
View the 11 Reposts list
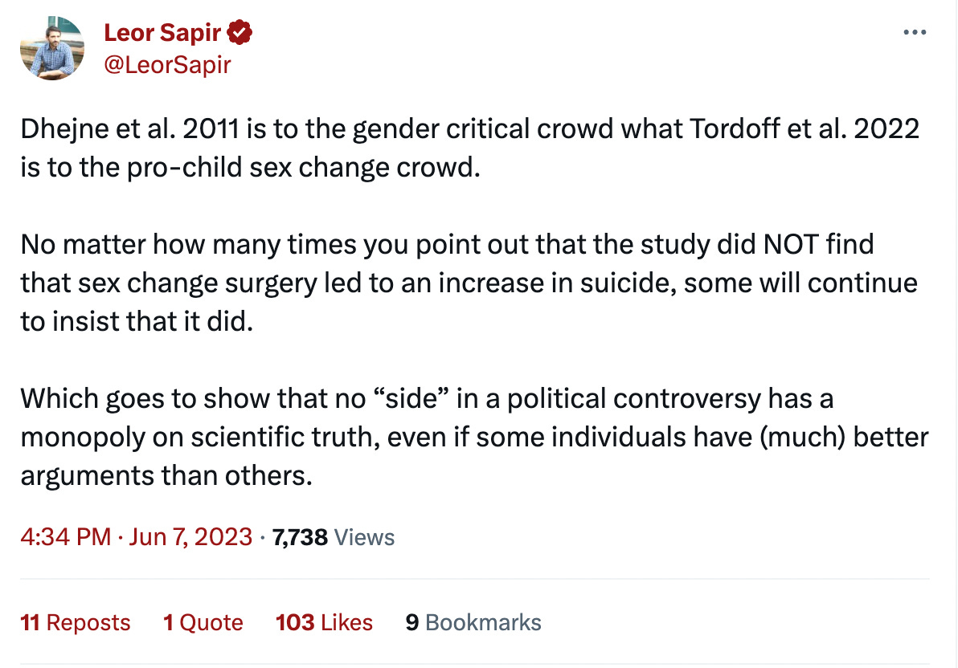pyautogui.click(x=76, y=622)
